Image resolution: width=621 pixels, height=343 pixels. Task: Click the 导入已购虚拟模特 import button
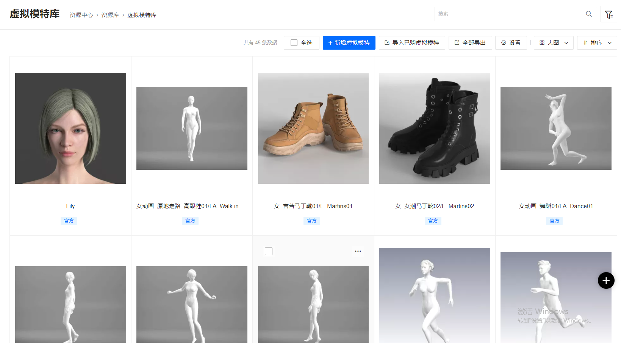tap(412, 43)
